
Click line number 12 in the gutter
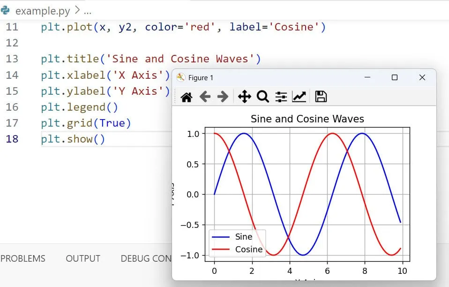click(12, 43)
